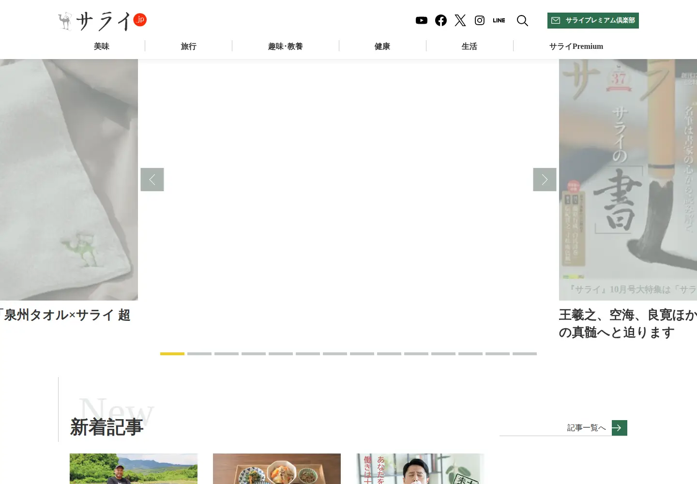Jump to the last carousel indicator
This screenshot has height=484, width=697.
[x=525, y=354]
